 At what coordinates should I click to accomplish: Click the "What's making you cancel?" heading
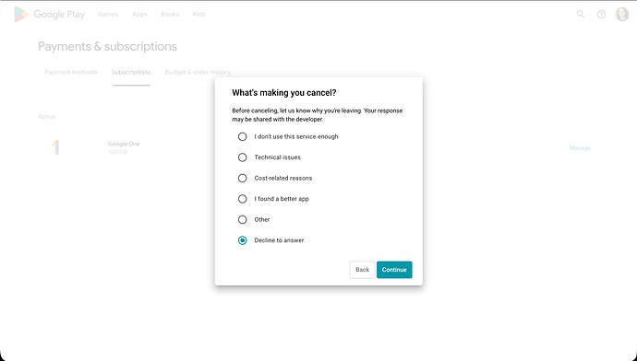284,93
